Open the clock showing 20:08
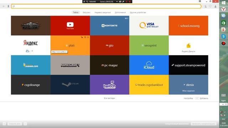228x128 pixels. tap(224, 123)
